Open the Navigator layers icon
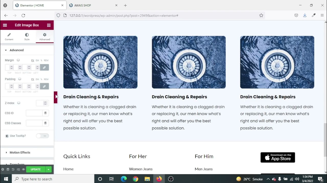The image size is (327, 183). click(8, 170)
